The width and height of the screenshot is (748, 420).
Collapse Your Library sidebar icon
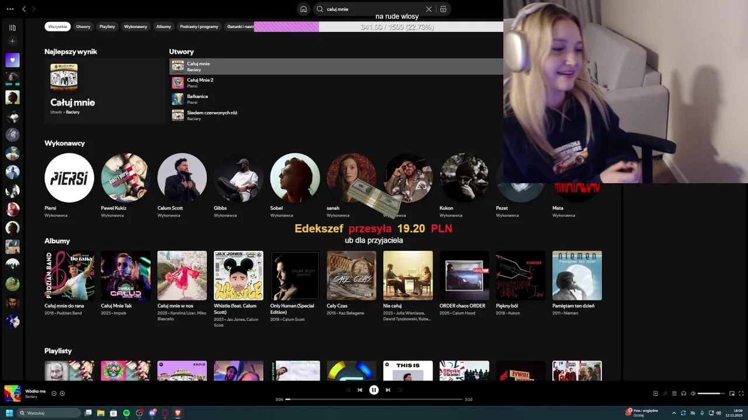12,27
